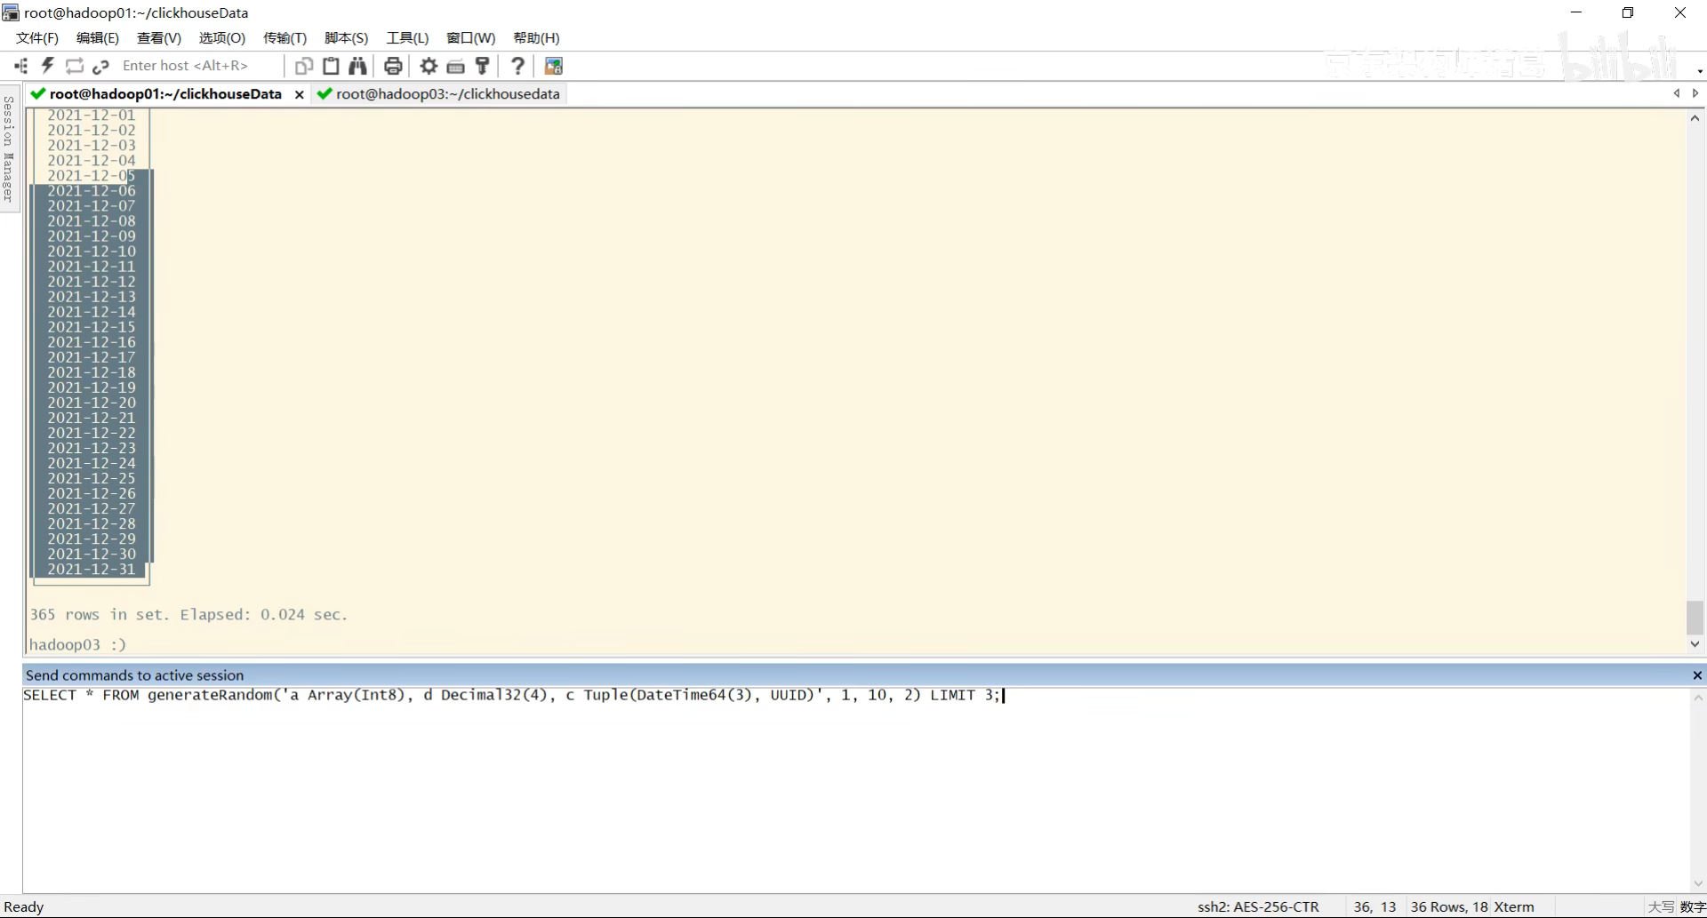
Task: Click the Print icon
Action: pyautogui.click(x=393, y=66)
